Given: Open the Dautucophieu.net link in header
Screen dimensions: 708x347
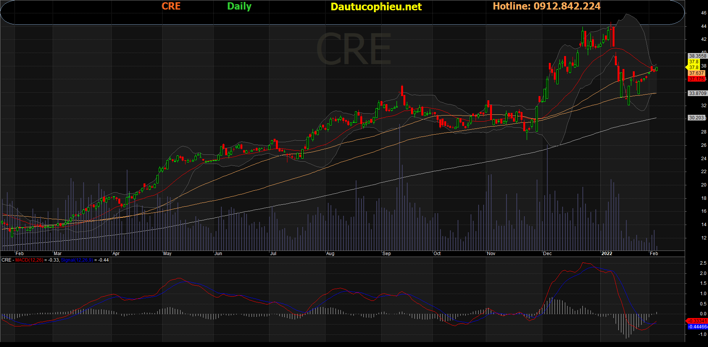Looking at the screenshot, I should point(376,7).
